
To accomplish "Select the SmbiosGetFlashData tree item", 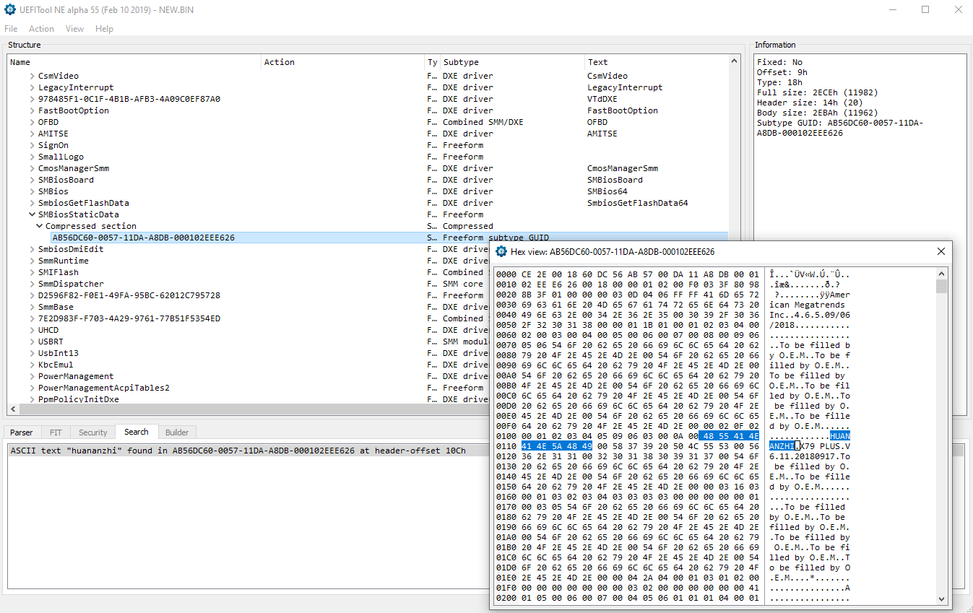I will [84, 203].
